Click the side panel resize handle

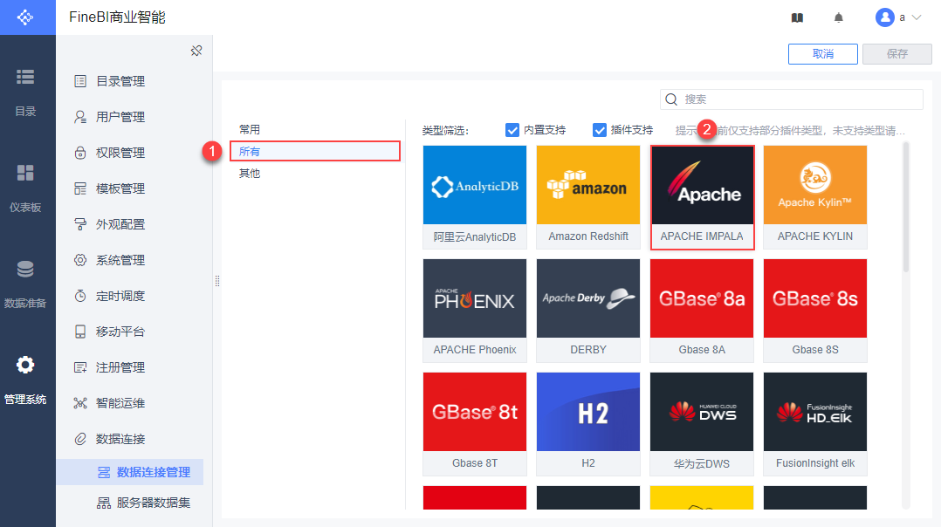click(x=216, y=281)
